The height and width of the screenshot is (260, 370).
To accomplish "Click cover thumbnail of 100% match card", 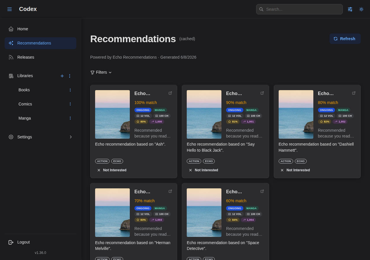I will [x=112, y=114].
